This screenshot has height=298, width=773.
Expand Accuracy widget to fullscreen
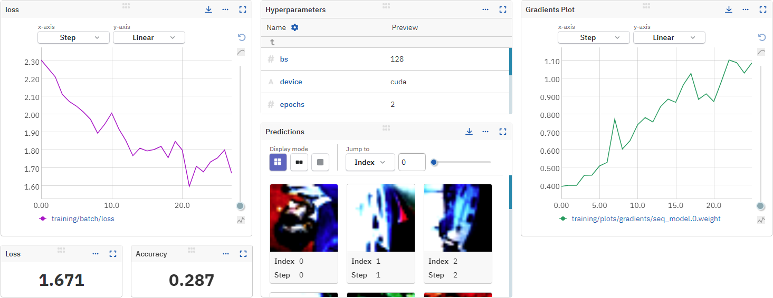(x=243, y=254)
